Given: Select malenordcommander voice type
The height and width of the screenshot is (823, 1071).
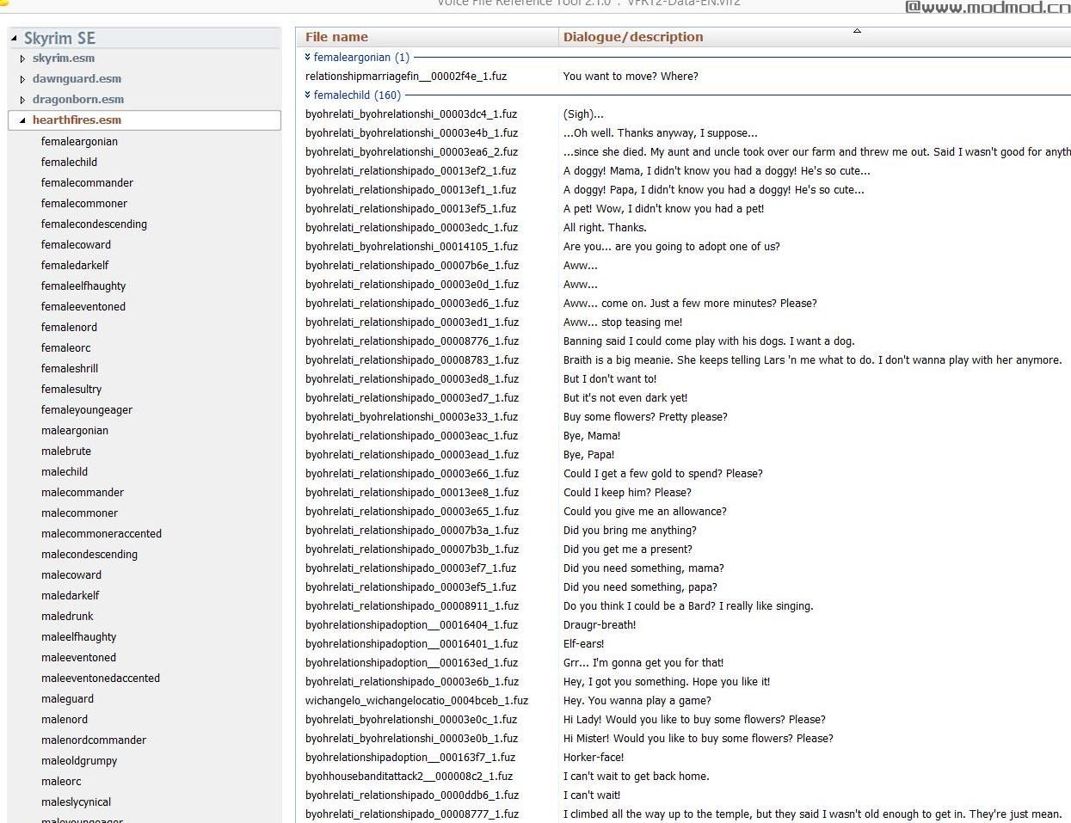Looking at the screenshot, I should tap(94, 740).
